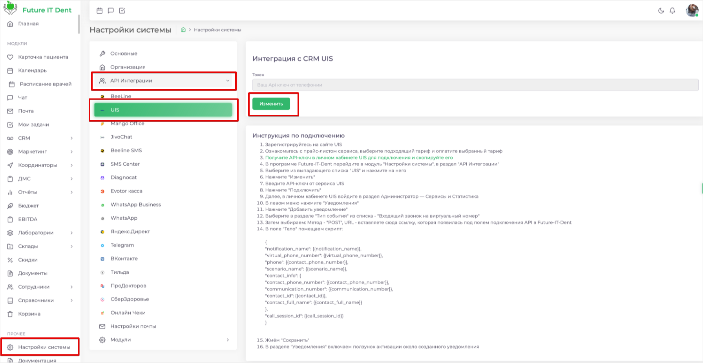Click the Future IT Dent logo

click(x=38, y=9)
